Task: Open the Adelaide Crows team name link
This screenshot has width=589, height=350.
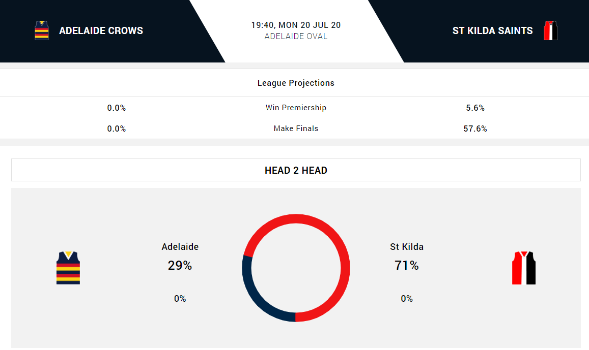Action: (101, 30)
